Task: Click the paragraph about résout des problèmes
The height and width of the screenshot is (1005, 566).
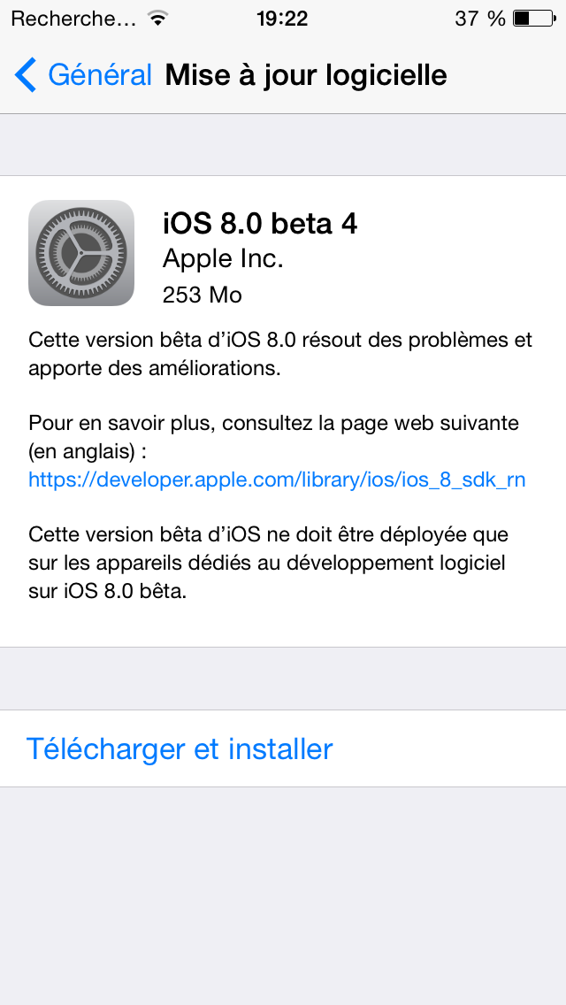Action: pyautogui.click(x=280, y=354)
